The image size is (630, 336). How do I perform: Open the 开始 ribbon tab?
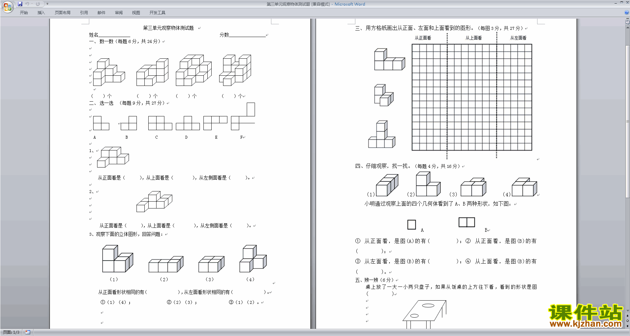tap(24, 12)
